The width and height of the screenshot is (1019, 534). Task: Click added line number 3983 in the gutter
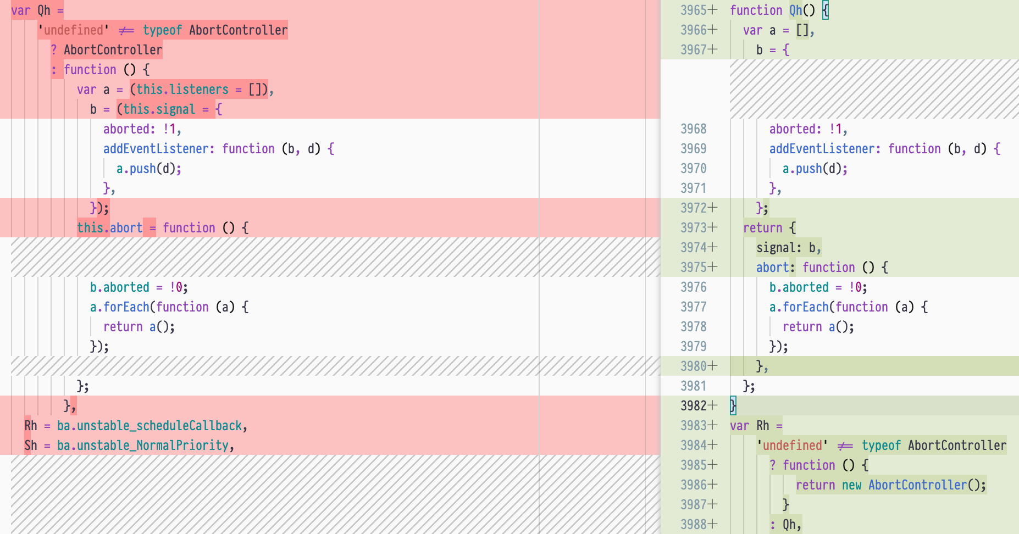click(x=694, y=426)
